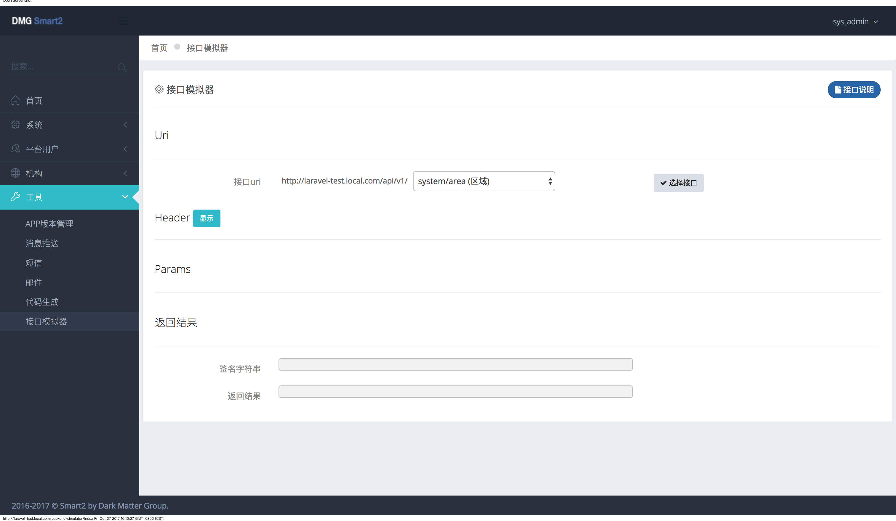Click the footer copyright Smart2 by Dark Matter Group text
Screen dimensions: 896x521
click(90, 506)
